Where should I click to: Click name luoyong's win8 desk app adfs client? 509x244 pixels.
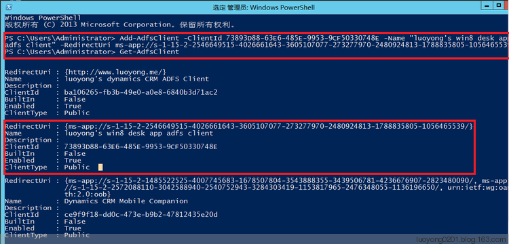(x=138, y=133)
